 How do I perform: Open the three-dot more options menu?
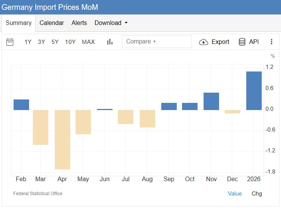coord(271,42)
